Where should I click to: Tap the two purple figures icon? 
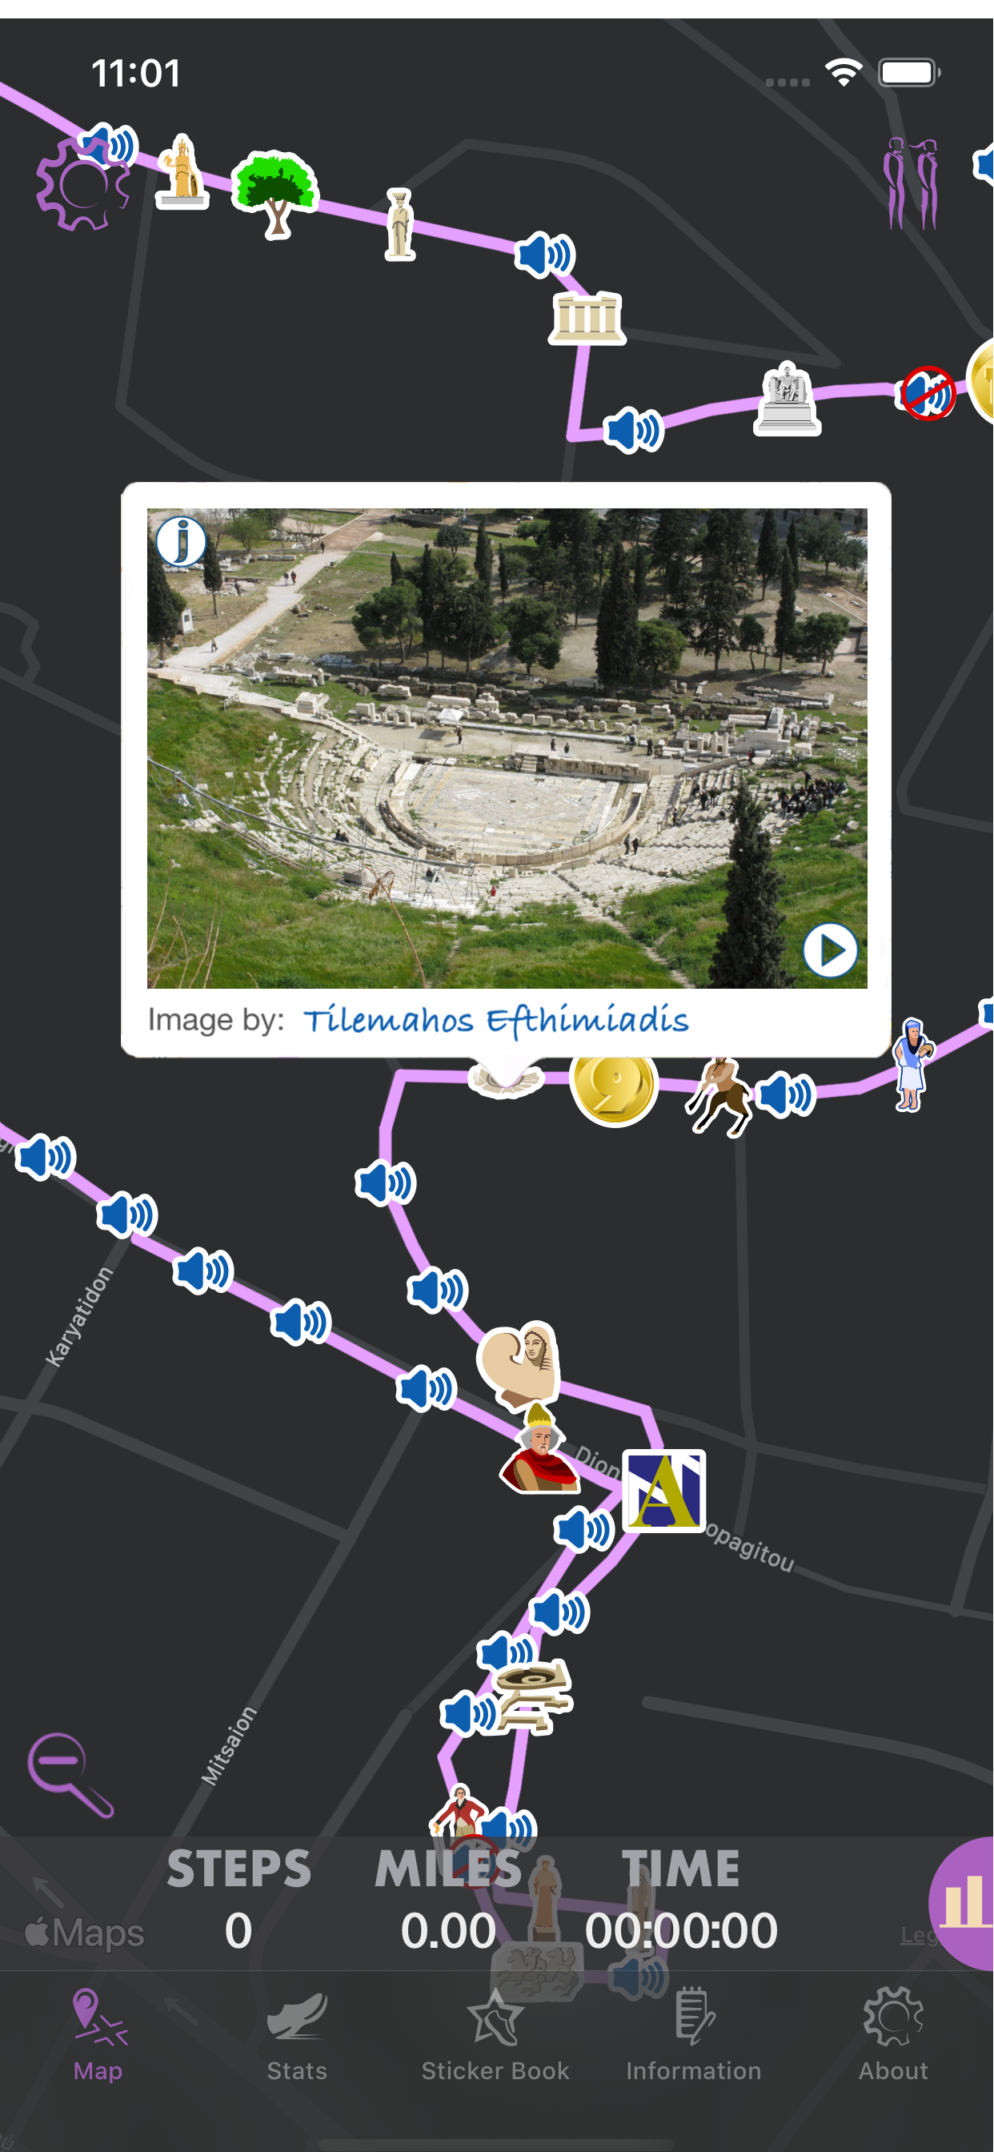(912, 184)
